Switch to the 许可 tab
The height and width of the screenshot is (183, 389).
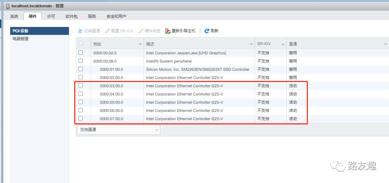pyautogui.click(x=51, y=17)
